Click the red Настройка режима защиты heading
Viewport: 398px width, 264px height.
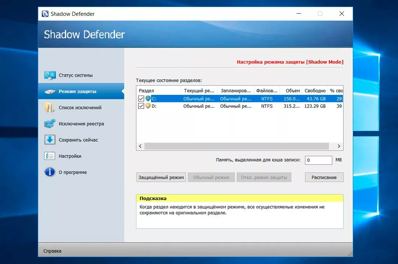pyautogui.click(x=290, y=62)
